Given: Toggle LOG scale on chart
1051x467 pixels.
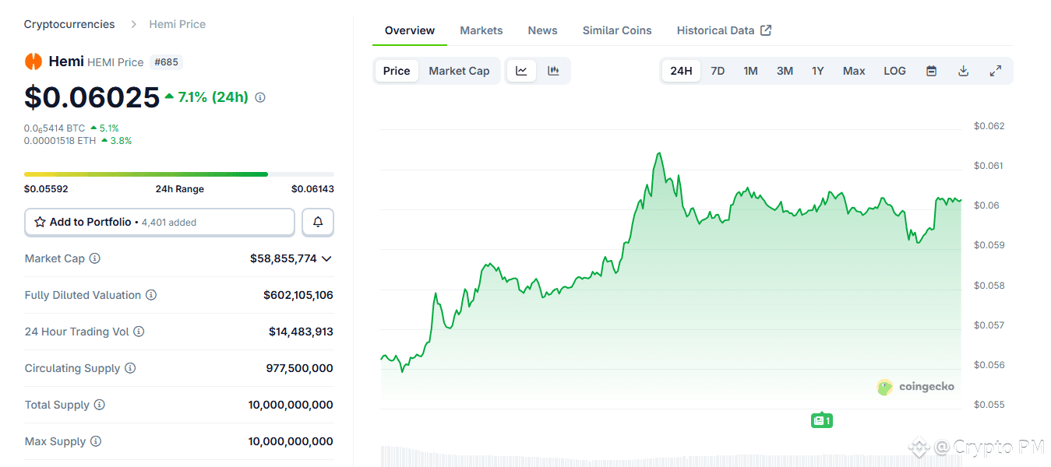Looking at the screenshot, I should point(894,71).
